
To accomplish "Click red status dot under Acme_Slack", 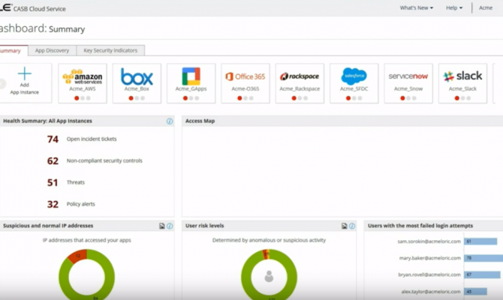I will pos(456,98).
